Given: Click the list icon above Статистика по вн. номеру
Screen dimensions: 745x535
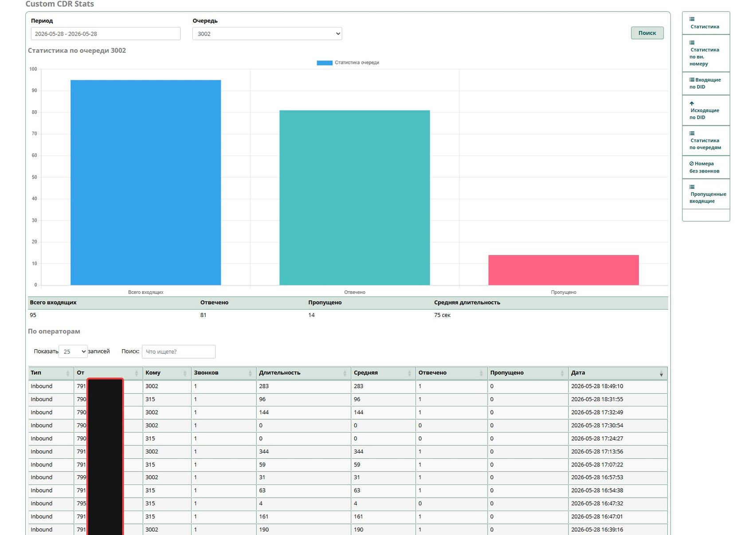Looking at the screenshot, I should (x=692, y=43).
